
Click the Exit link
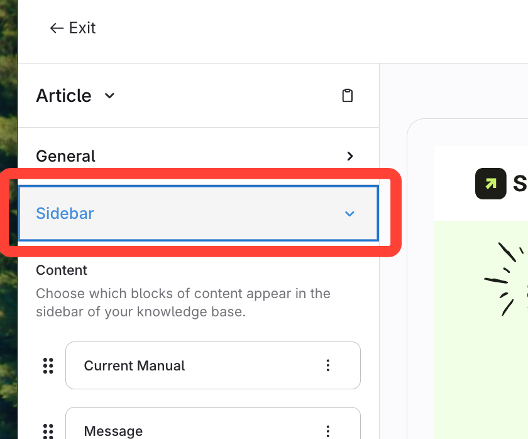click(x=82, y=28)
